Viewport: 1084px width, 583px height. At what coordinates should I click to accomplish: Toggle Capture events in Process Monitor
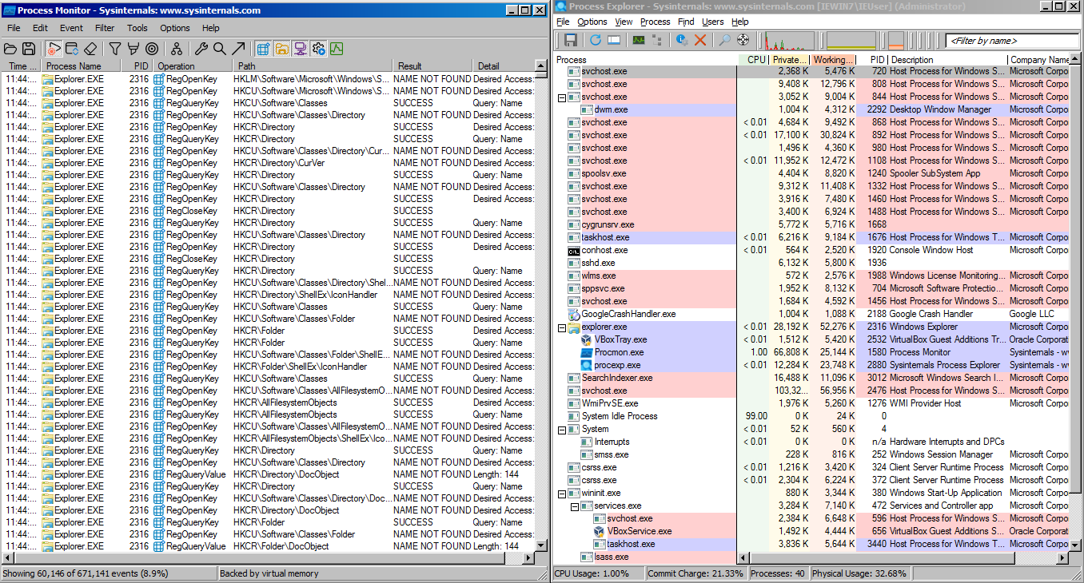tap(54, 49)
